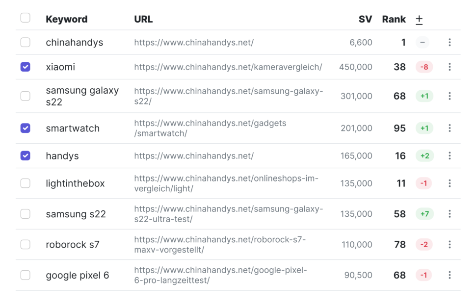Open the kameravergleich URL link
This screenshot has height=307, width=476.
pyautogui.click(x=228, y=67)
